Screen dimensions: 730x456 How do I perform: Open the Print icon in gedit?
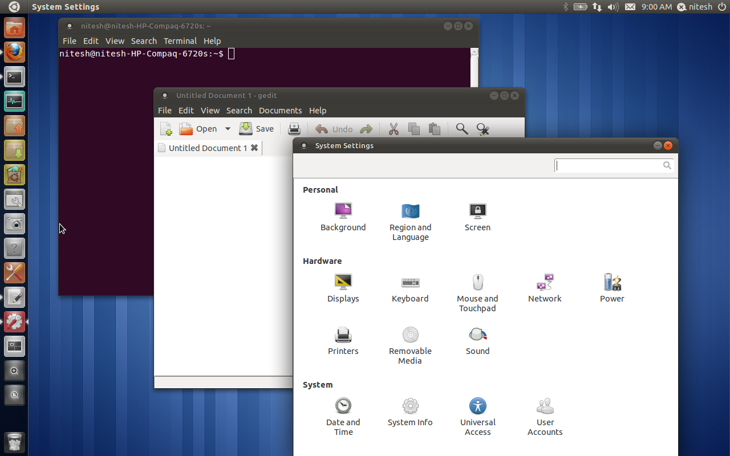pyautogui.click(x=294, y=129)
